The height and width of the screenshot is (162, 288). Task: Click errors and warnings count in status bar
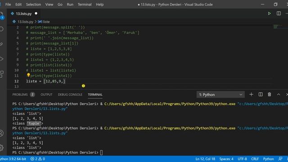click(x=38, y=159)
